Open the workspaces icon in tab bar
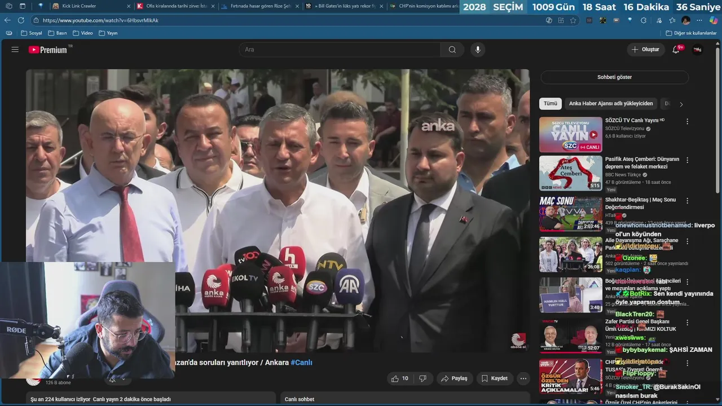 [x=8, y=6]
